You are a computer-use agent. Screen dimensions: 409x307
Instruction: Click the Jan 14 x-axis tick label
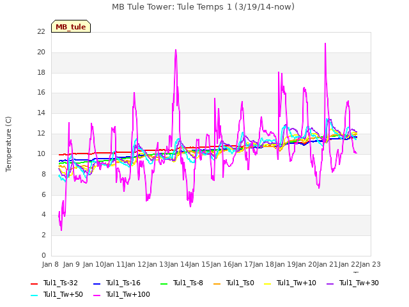[x=178, y=264]
